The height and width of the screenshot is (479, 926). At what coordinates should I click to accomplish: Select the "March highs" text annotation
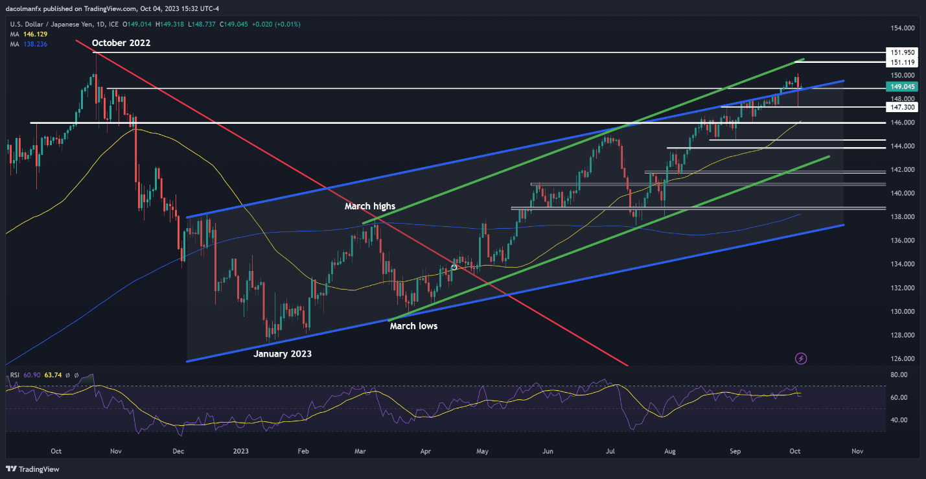point(369,206)
